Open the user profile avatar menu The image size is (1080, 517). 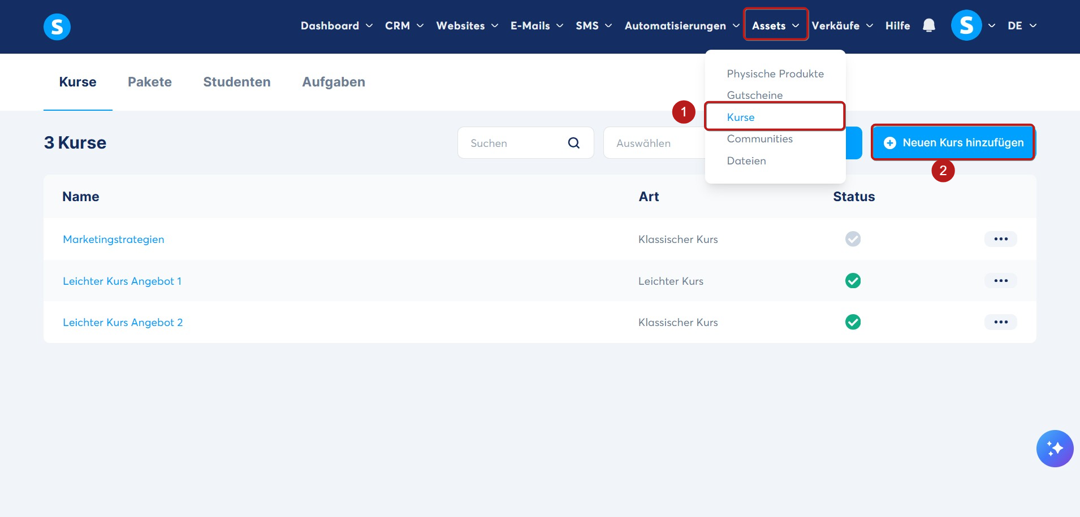(x=966, y=25)
